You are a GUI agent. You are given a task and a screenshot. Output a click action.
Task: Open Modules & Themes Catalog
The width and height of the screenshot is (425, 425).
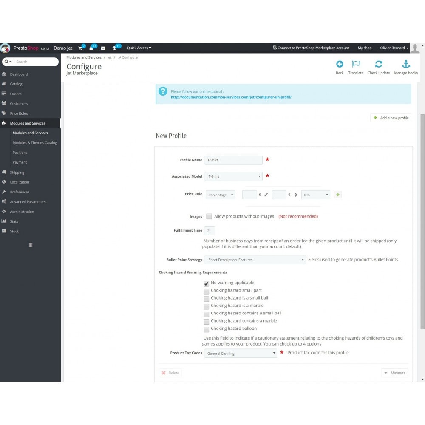34,142
